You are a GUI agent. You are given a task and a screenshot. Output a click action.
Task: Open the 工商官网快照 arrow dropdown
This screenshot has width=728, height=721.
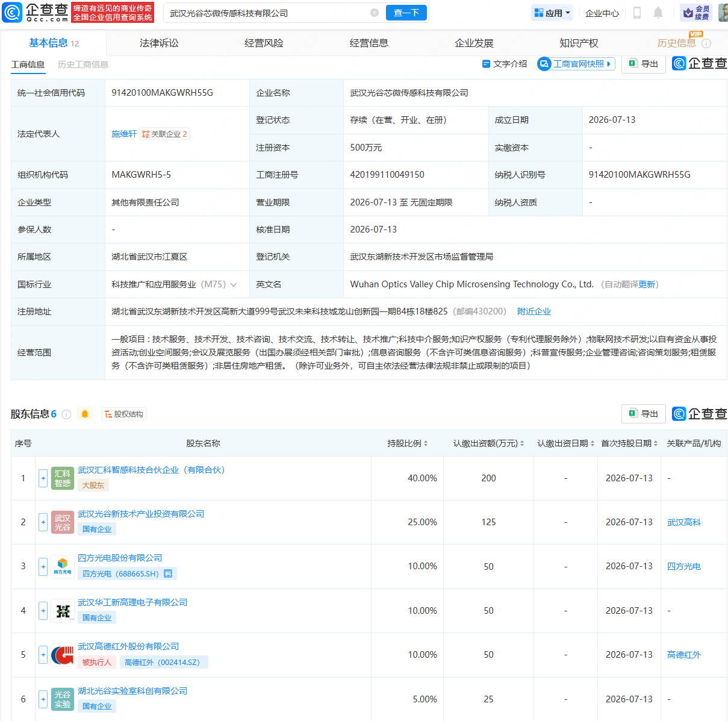click(609, 64)
